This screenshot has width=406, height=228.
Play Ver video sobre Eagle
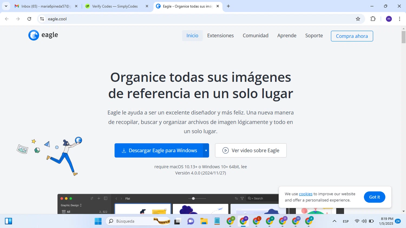click(x=251, y=150)
